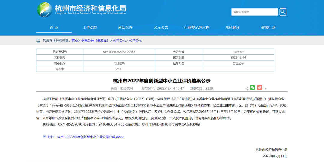Open the 行政规范性文件 navigation tab
This screenshot has height=162, width=324.
197,27
